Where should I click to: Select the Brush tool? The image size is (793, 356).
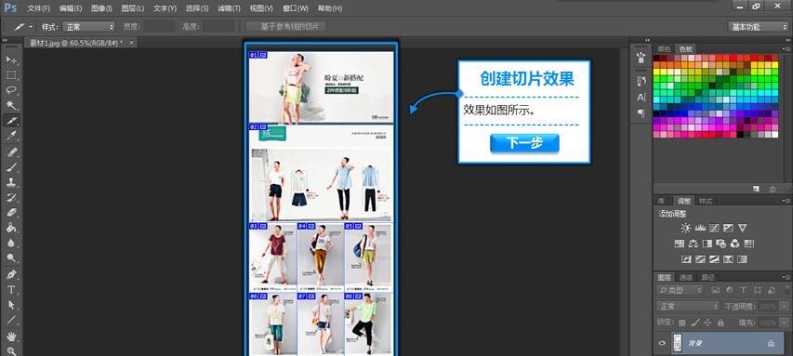[x=11, y=166]
